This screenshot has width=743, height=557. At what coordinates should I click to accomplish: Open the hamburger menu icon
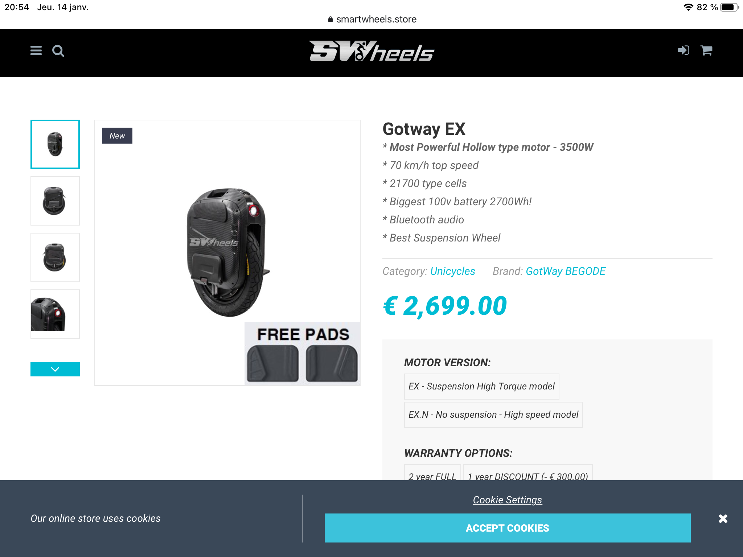click(36, 51)
